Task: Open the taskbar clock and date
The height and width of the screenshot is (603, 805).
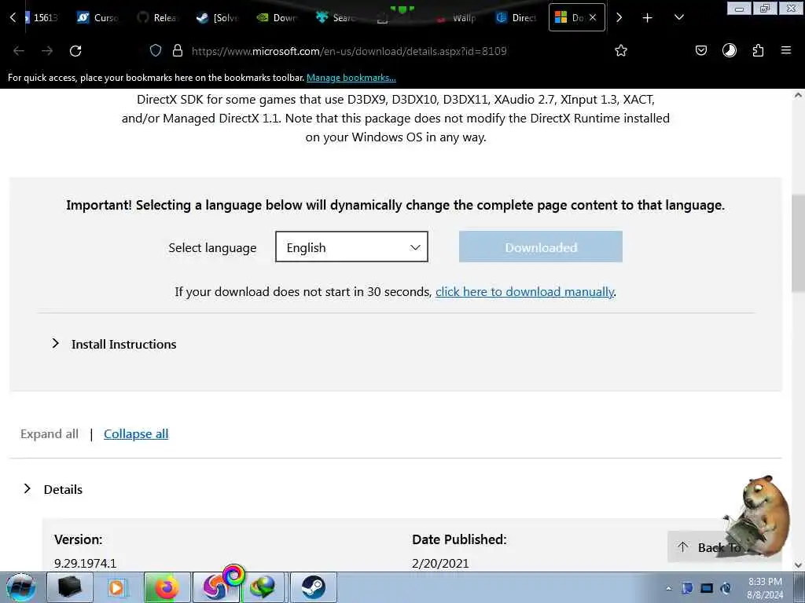Action: pyautogui.click(x=765, y=588)
